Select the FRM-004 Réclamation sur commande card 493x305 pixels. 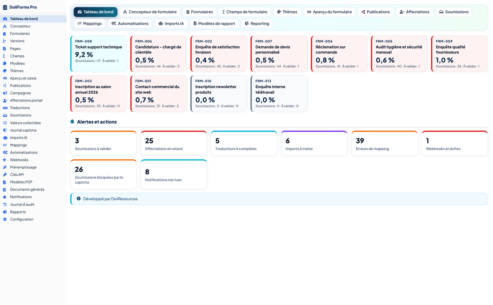(x=339, y=54)
